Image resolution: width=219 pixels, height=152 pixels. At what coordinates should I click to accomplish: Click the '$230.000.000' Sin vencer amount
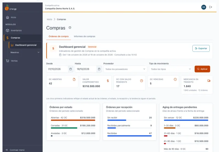(x=201, y=118)
